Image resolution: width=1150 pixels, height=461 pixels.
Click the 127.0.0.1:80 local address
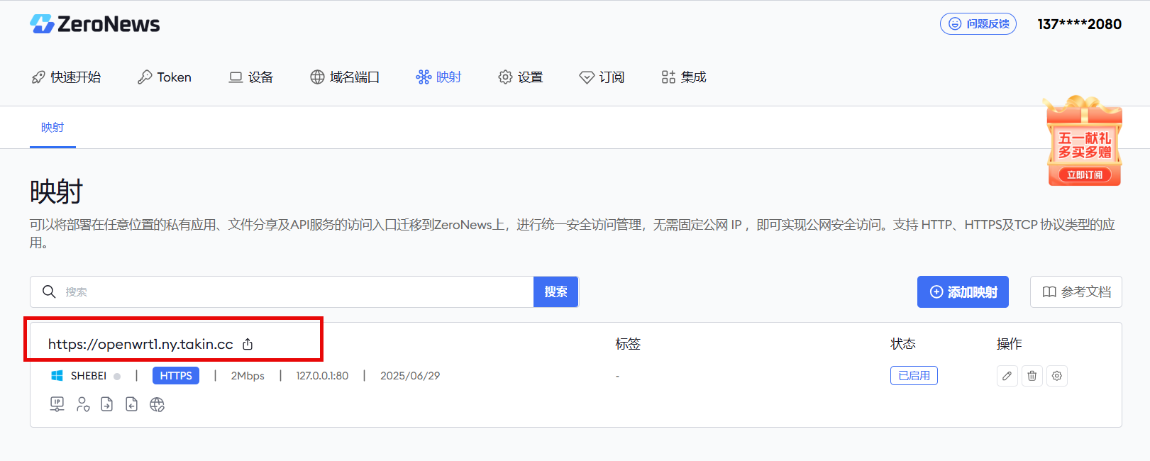322,376
